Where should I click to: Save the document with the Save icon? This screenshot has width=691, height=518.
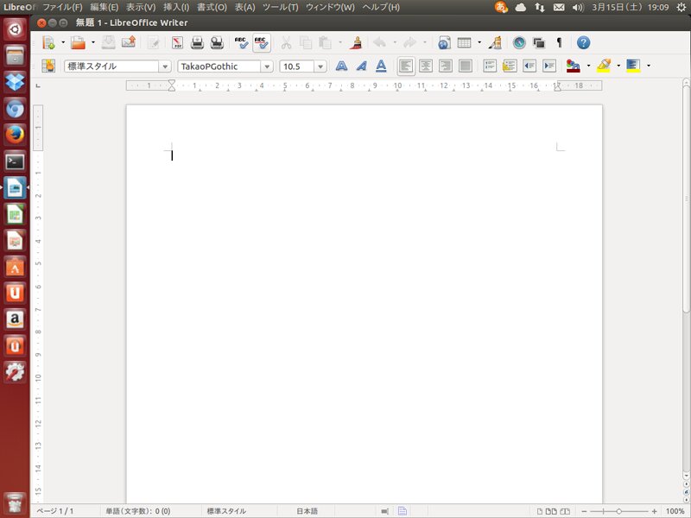coord(109,42)
